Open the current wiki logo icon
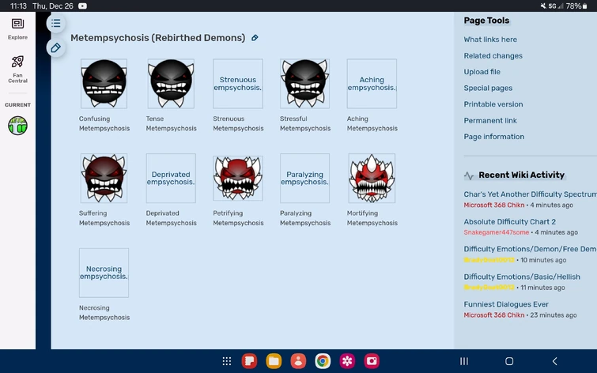 coord(17,126)
